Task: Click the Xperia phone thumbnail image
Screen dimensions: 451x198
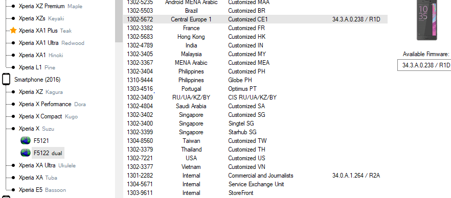Action: 427,20
